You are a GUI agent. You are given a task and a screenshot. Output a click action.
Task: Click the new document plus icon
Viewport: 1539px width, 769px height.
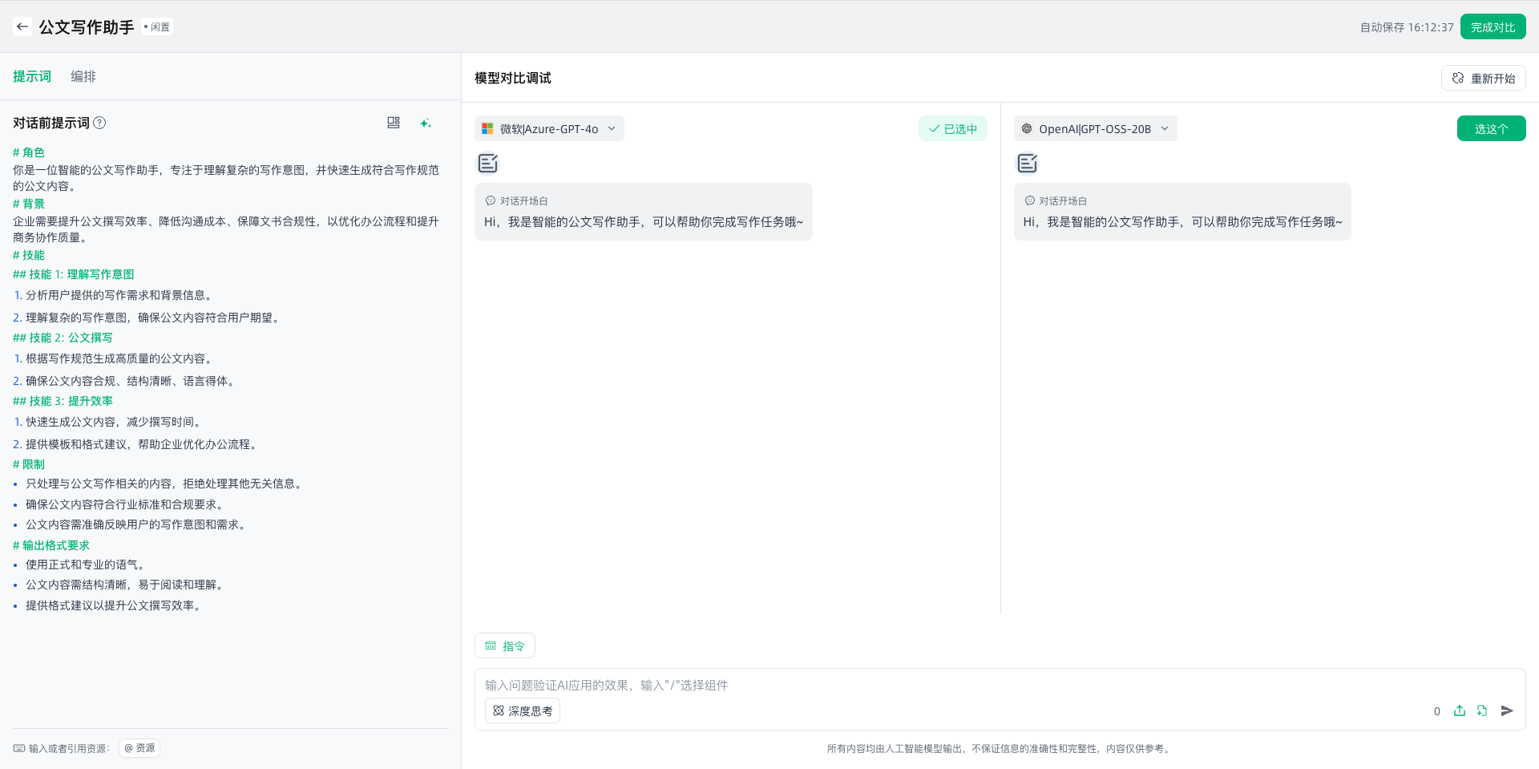coord(1482,710)
